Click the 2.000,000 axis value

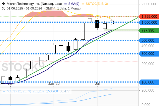coord(149,4)
